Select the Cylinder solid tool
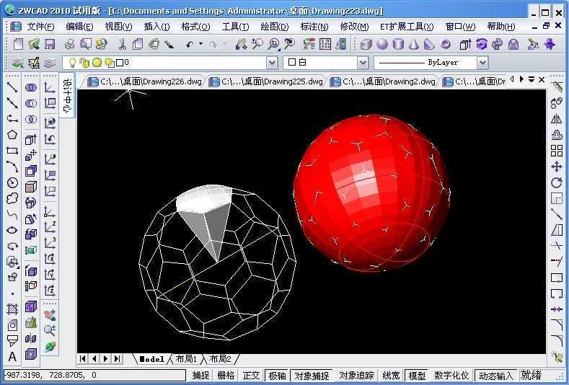 point(399,44)
